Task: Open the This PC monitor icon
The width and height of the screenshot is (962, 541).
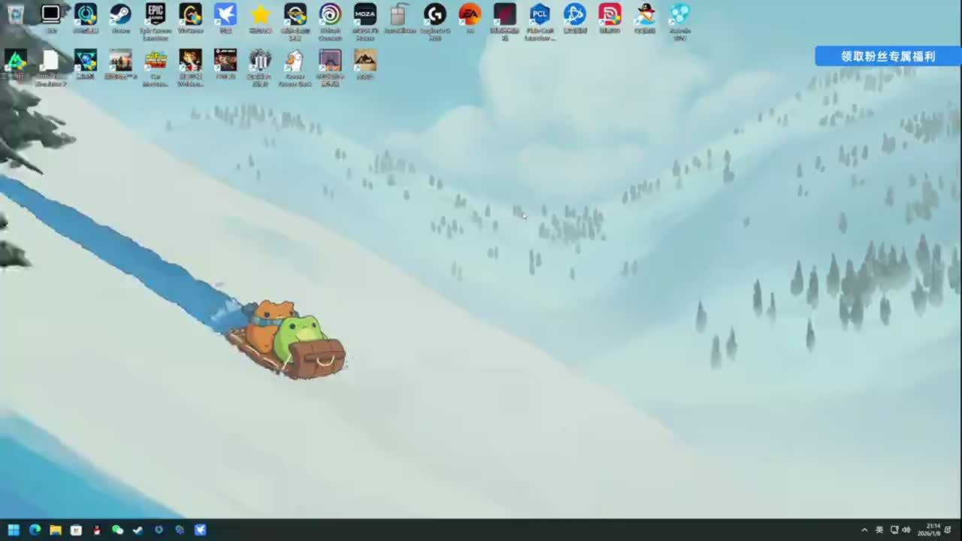Action: (x=50, y=15)
